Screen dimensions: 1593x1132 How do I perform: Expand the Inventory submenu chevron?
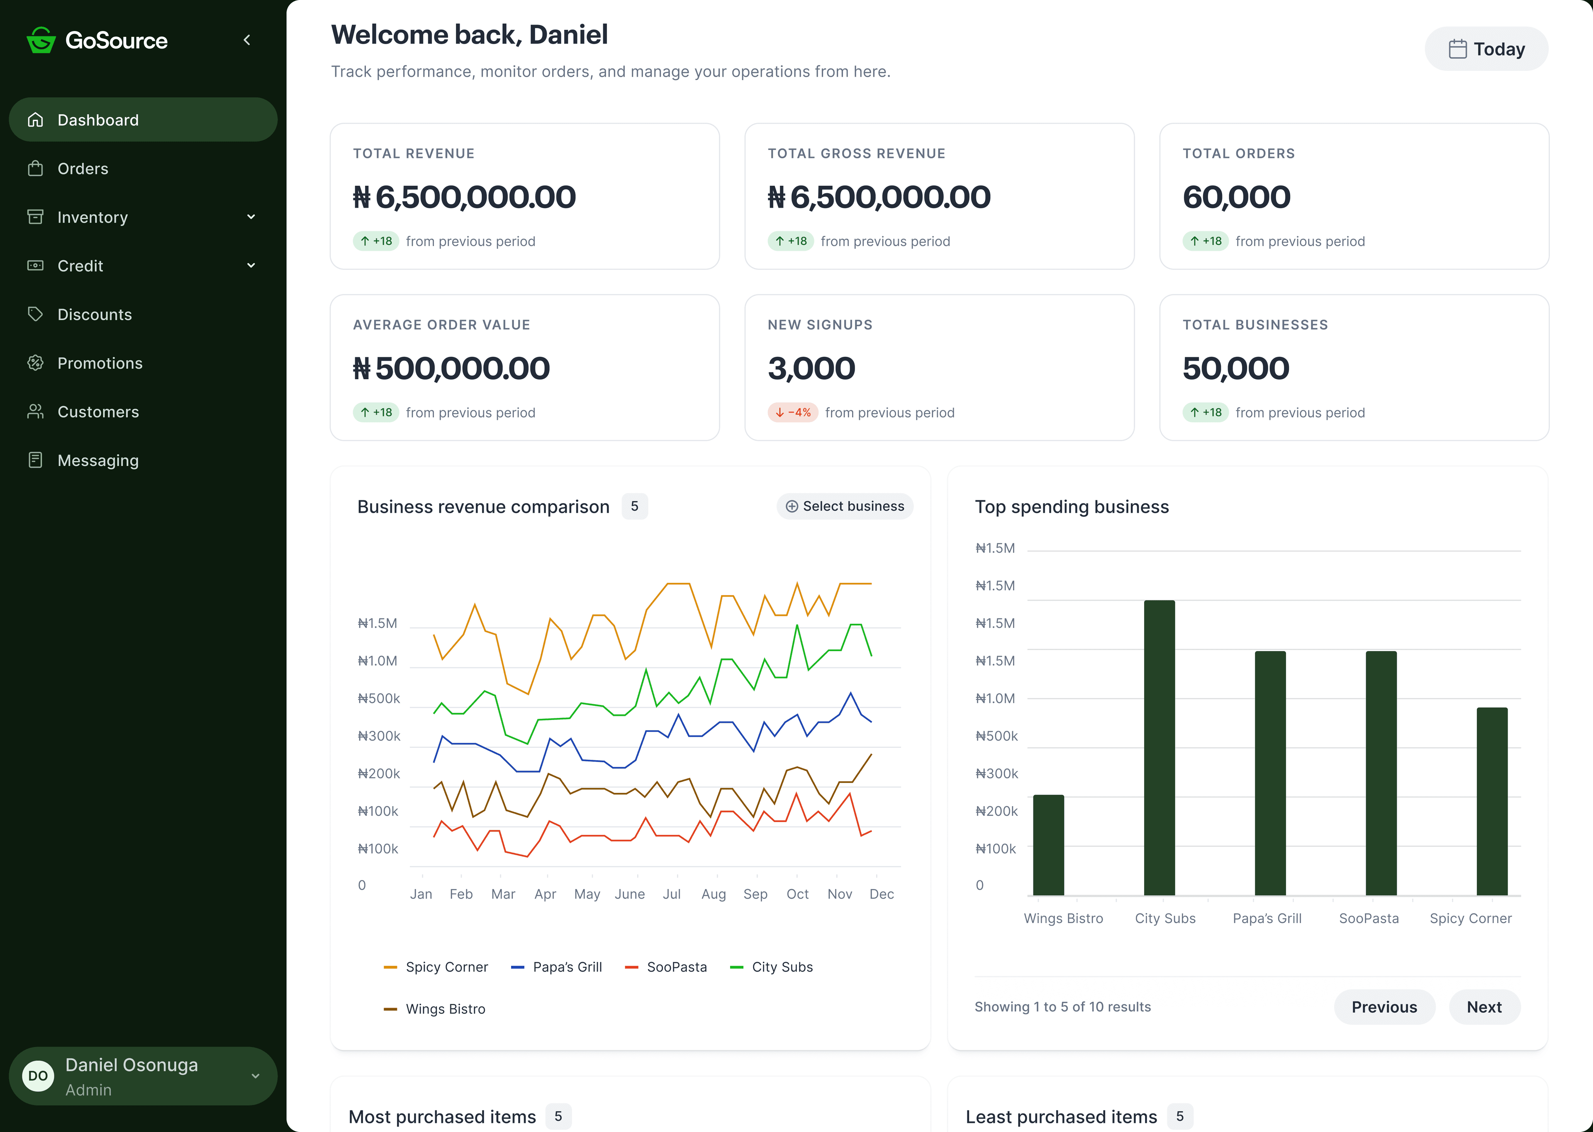pyautogui.click(x=251, y=217)
